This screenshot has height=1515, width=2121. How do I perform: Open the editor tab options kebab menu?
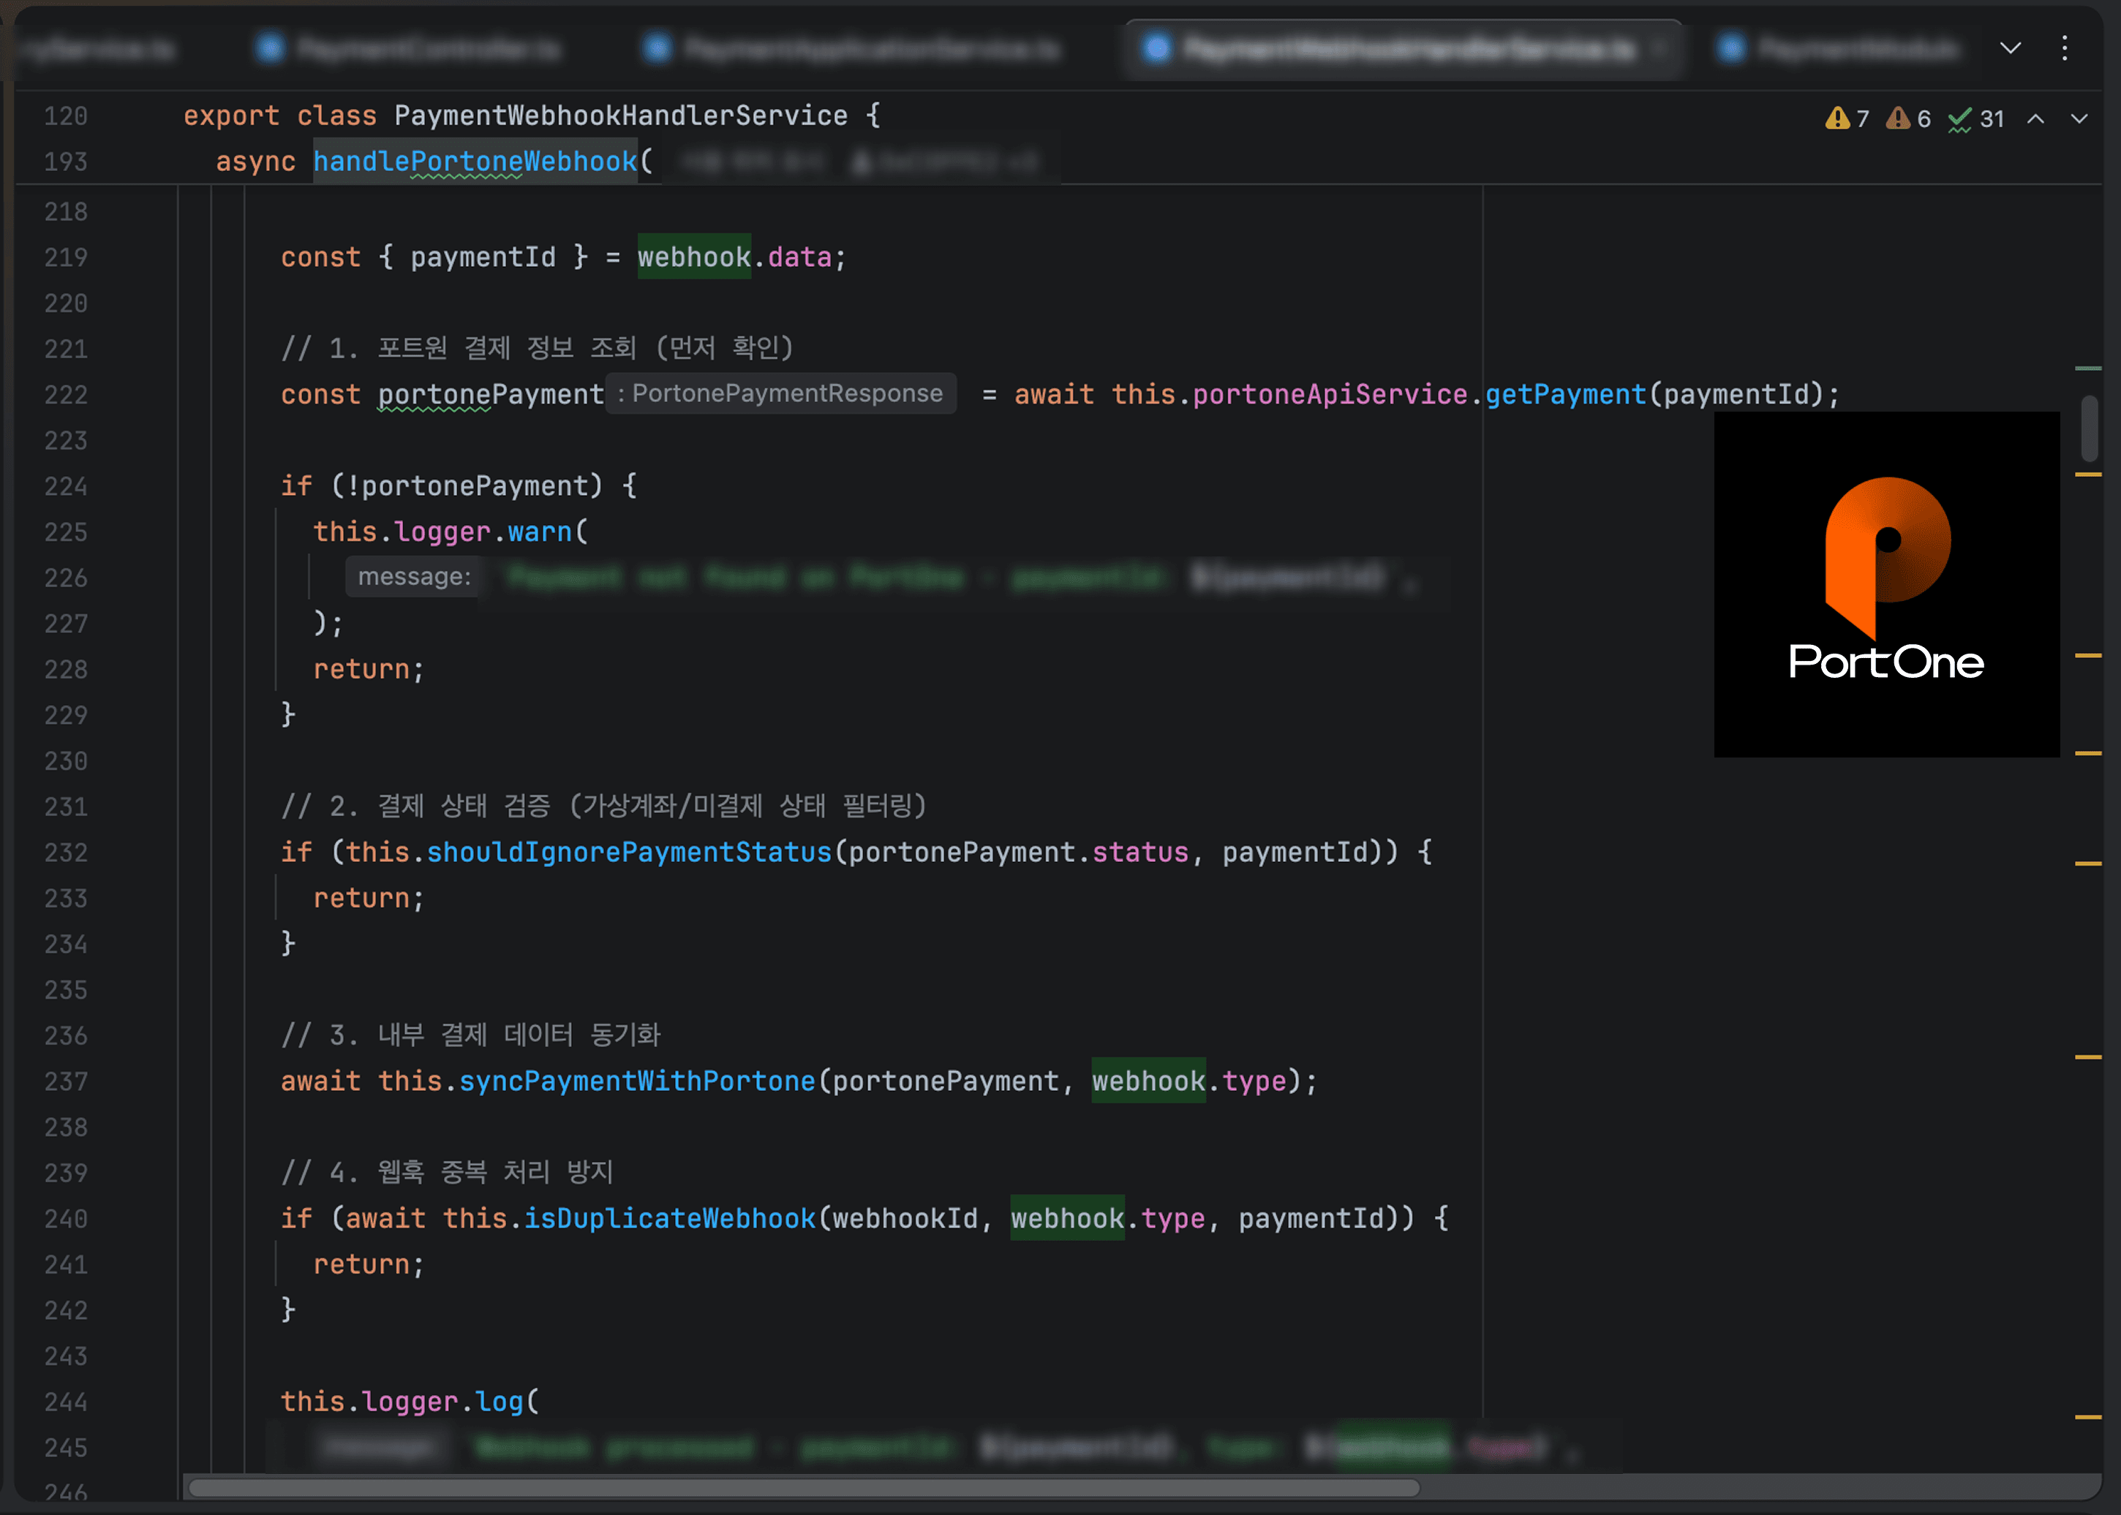click(x=2064, y=48)
